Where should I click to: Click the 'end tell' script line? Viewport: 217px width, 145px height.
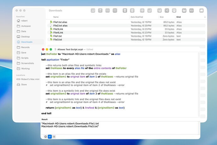tap(46, 113)
